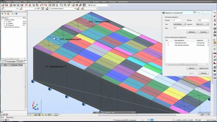Click the Дополнительные объекты tree item

(12, 27)
